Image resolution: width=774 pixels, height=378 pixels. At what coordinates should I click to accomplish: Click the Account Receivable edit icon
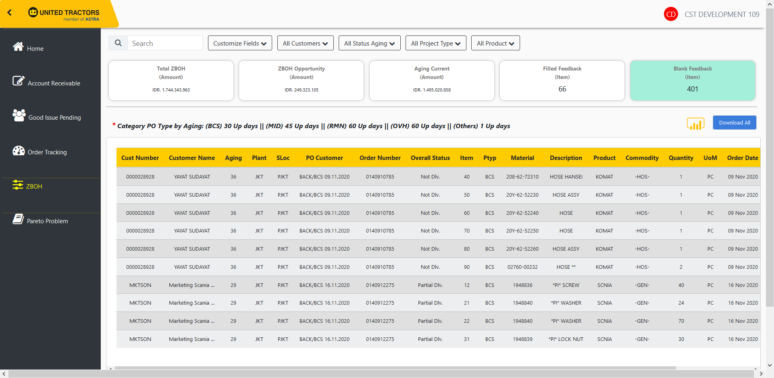coord(19,81)
